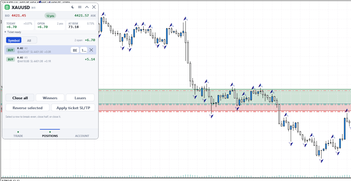Close Winners positions

[x=50, y=98]
